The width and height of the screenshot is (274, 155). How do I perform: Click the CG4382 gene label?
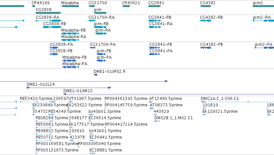tap(208, 3)
